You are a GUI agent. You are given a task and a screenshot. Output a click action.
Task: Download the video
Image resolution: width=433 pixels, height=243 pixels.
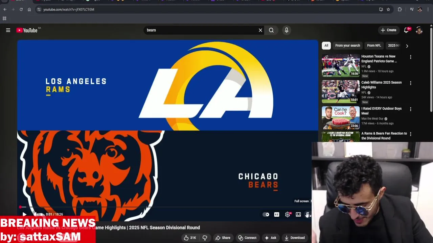295,238
